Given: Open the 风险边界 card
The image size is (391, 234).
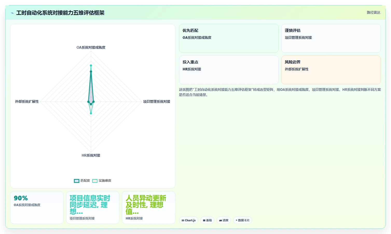Looking at the screenshot, I should [x=331, y=70].
